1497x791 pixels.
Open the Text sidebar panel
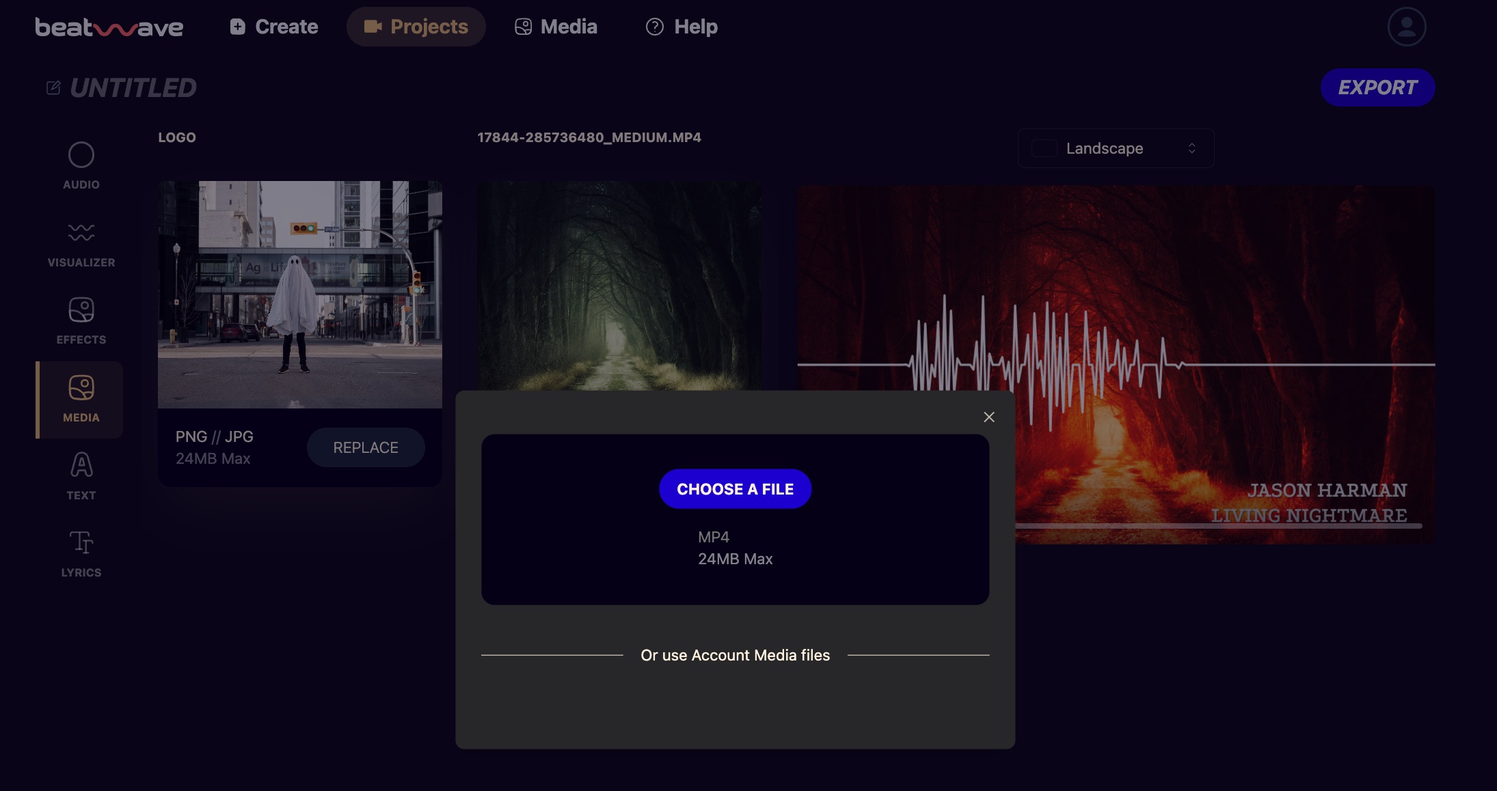[x=81, y=477]
